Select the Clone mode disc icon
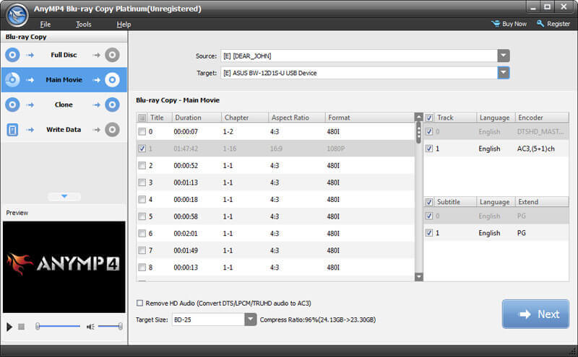578x357 pixels. [x=13, y=105]
